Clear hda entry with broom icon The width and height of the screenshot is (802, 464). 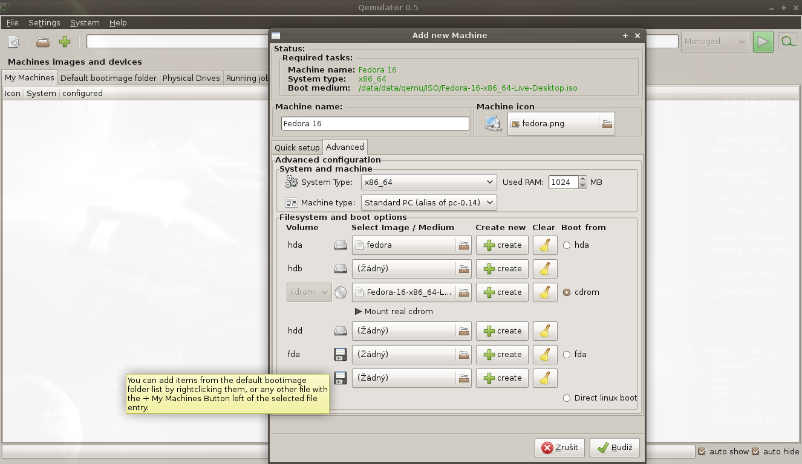click(x=545, y=245)
